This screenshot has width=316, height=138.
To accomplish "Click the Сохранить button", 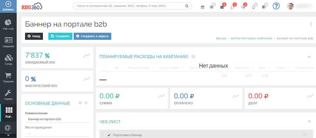I will pos(60,36).
